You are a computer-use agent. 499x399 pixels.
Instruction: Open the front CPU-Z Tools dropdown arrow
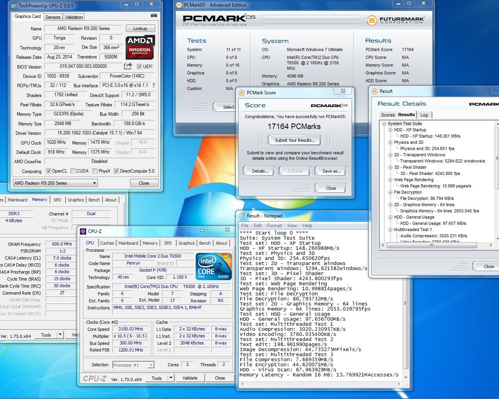pyautogui.click(x=171, y=378)
